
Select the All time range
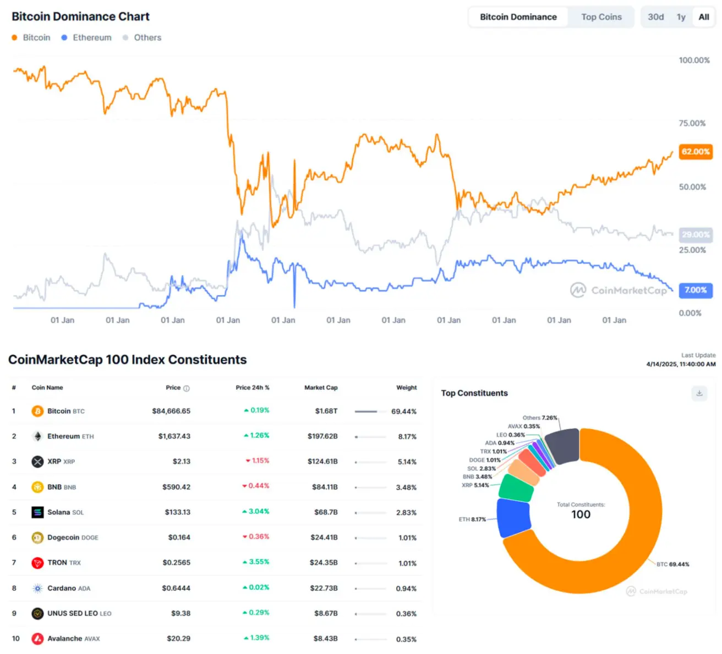pyautogui.click(x=704, y=17)
